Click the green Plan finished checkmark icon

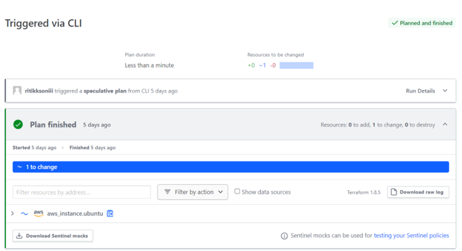18,125
